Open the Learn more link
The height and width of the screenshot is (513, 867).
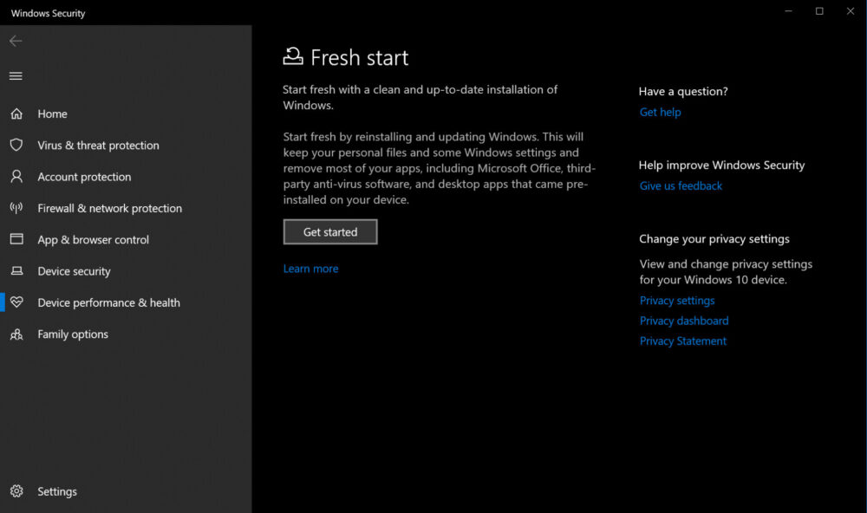point(310,269)
